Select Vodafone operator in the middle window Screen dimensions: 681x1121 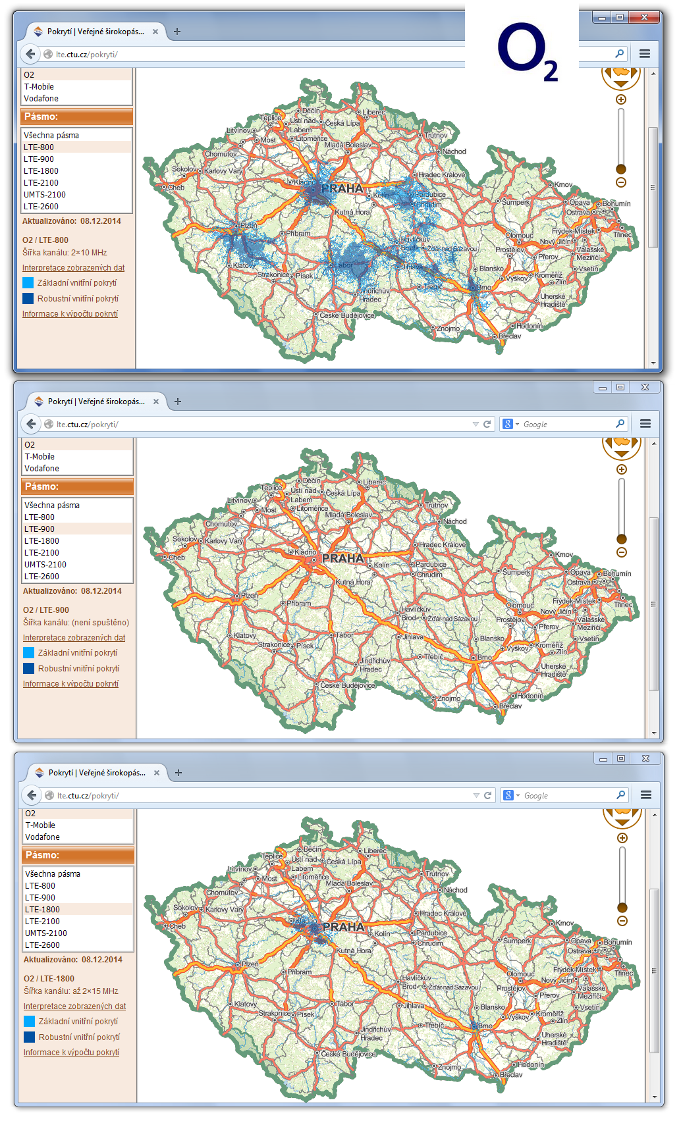(78, 468)
